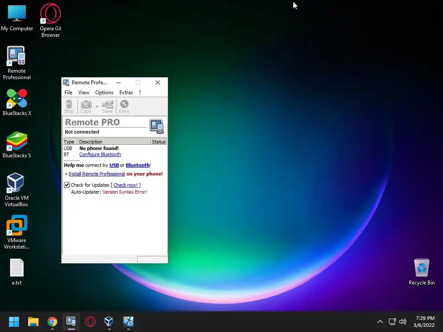
Task: Click the Remote PRO phone logo icon
Action: 157,126
